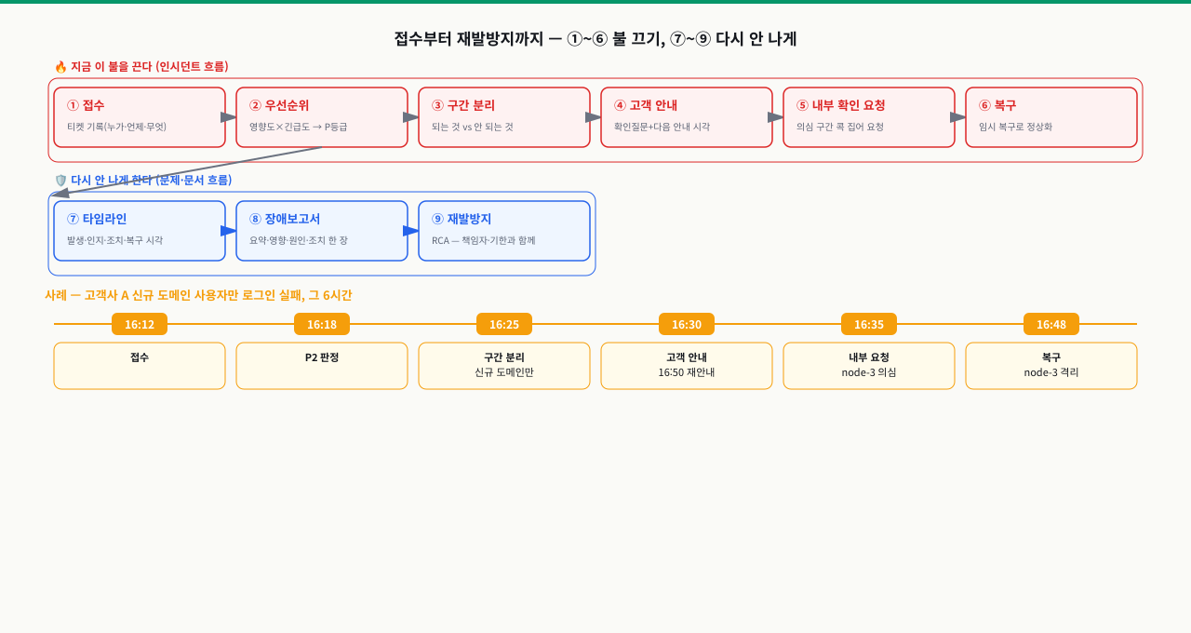Click the fire icon beside 지금 이 불을 끈다
Viewport: 1191px width, 633px height.
[60, 67]
